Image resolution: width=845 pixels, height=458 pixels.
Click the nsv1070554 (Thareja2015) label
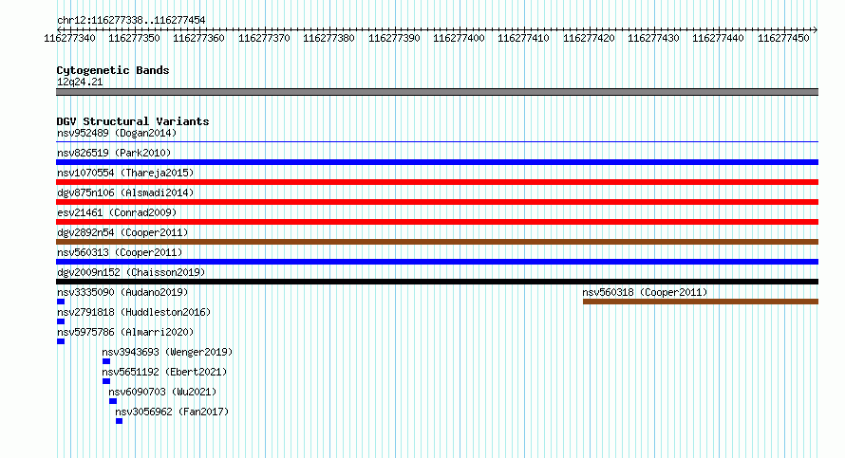[125, 173]
